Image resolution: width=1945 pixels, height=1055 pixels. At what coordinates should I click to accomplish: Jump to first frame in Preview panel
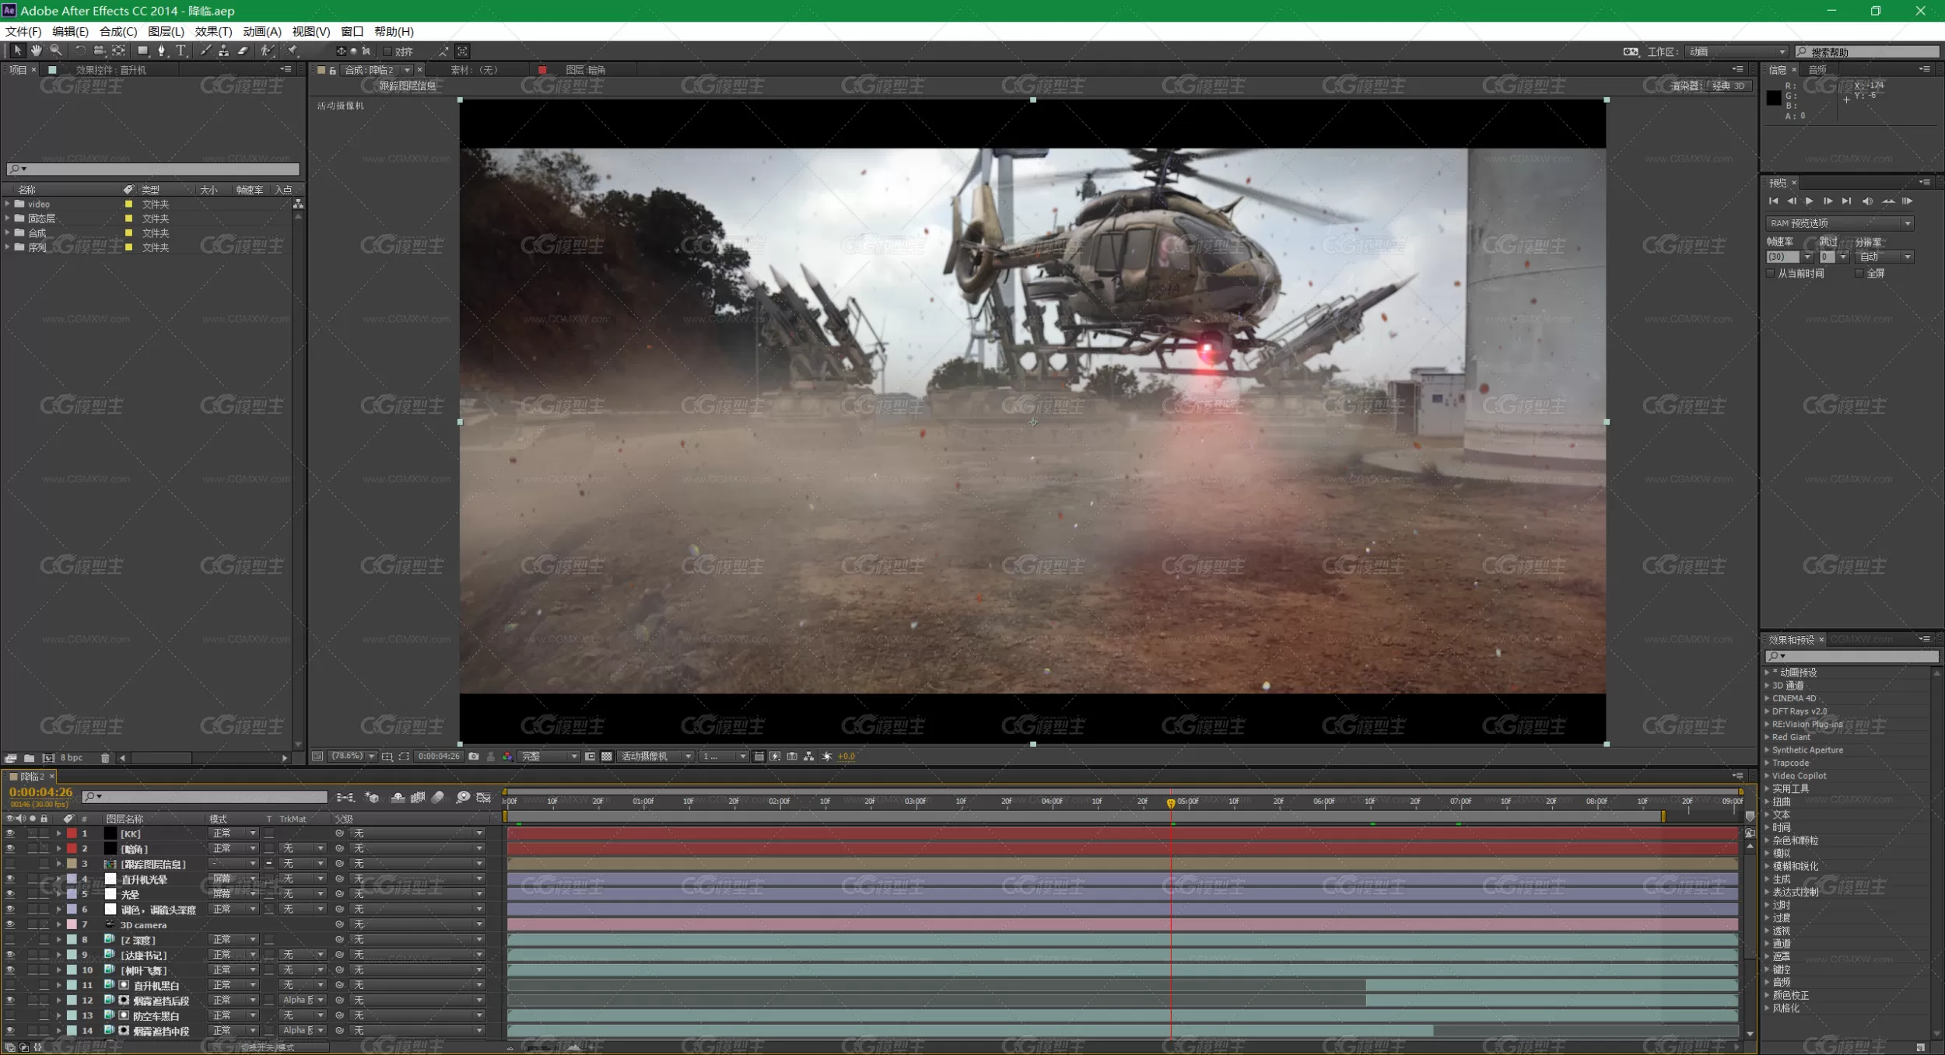tap(1773, 201)
